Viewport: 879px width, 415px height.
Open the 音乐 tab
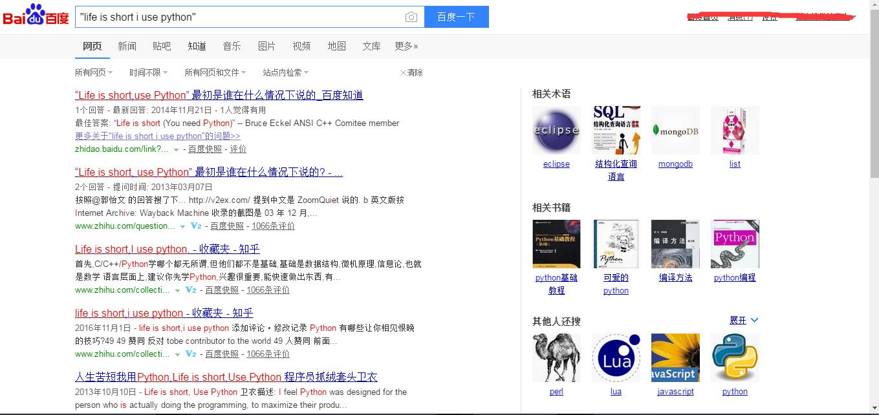232,46
